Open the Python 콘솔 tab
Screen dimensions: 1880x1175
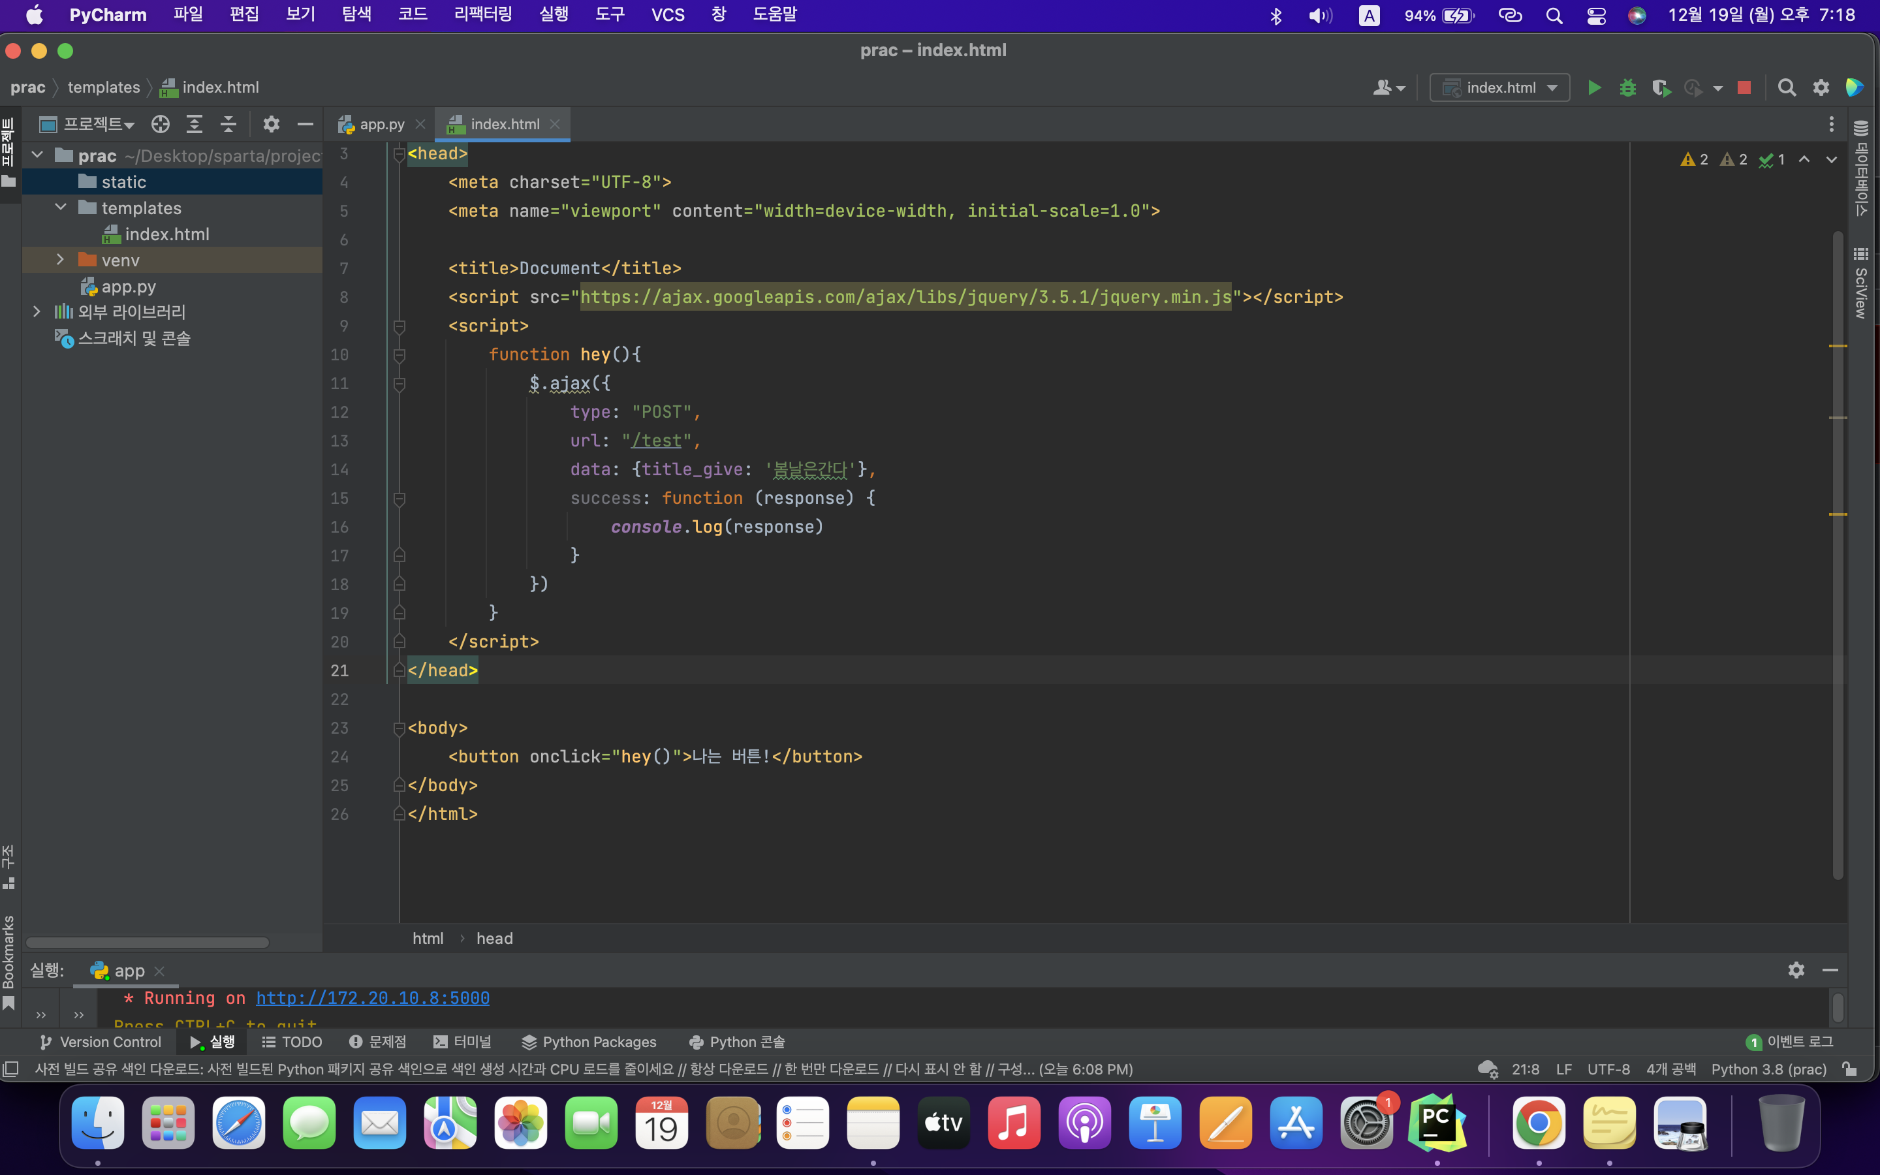[737, 1042]
